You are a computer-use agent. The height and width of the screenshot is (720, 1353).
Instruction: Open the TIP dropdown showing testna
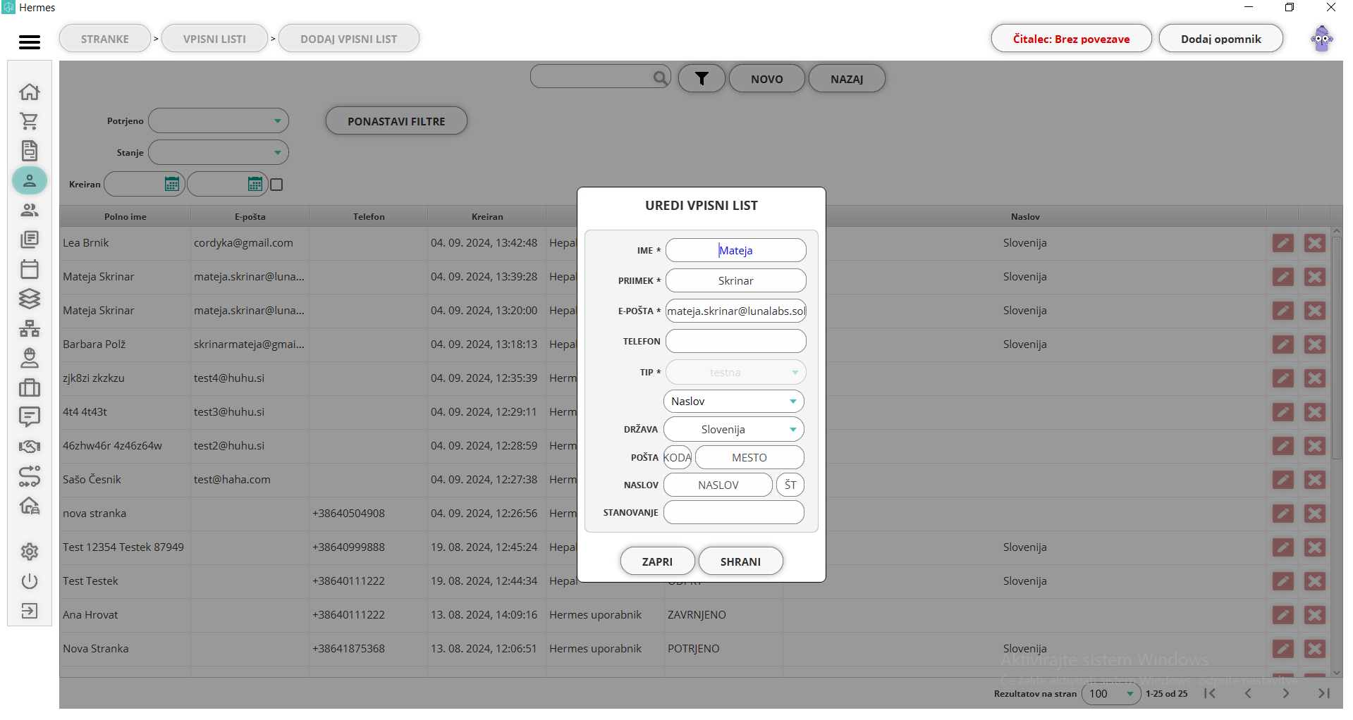pyautogui.click(x=735, y=372)
